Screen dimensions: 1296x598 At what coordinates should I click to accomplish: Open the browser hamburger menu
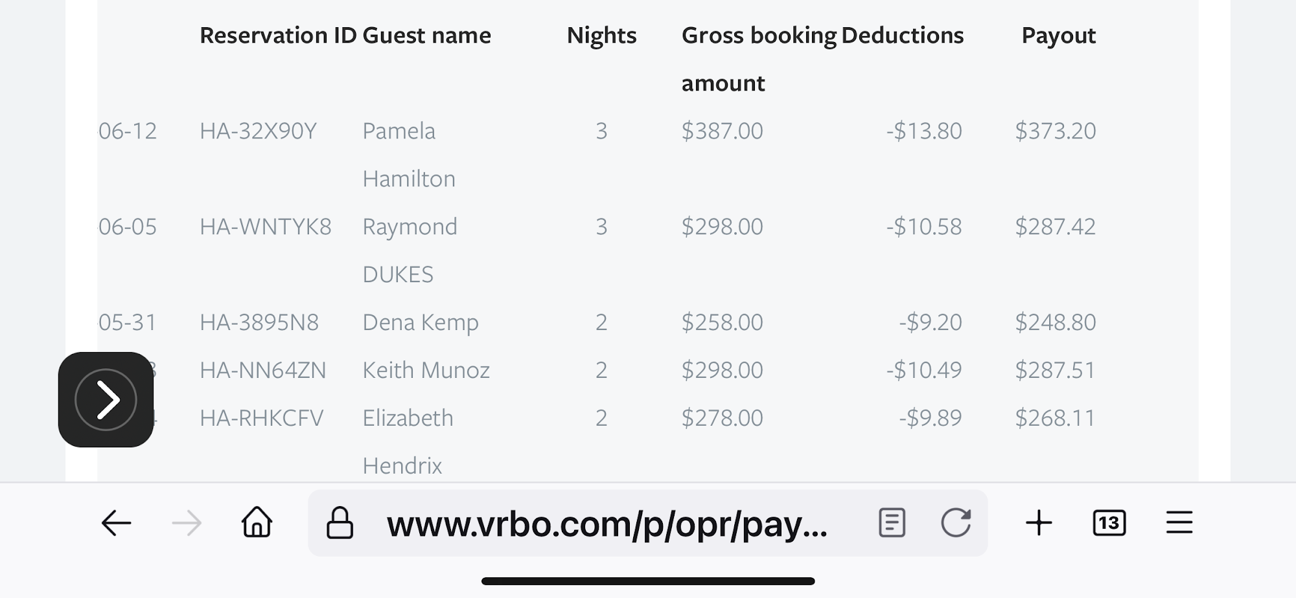[x=1179, y=523]
